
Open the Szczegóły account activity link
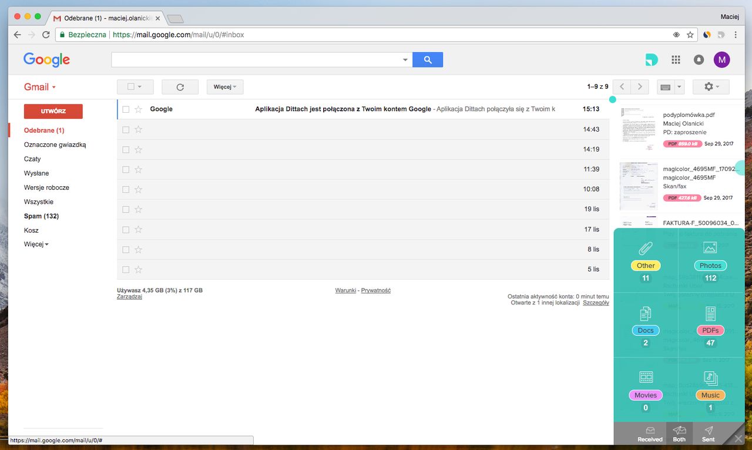point(596,303)
